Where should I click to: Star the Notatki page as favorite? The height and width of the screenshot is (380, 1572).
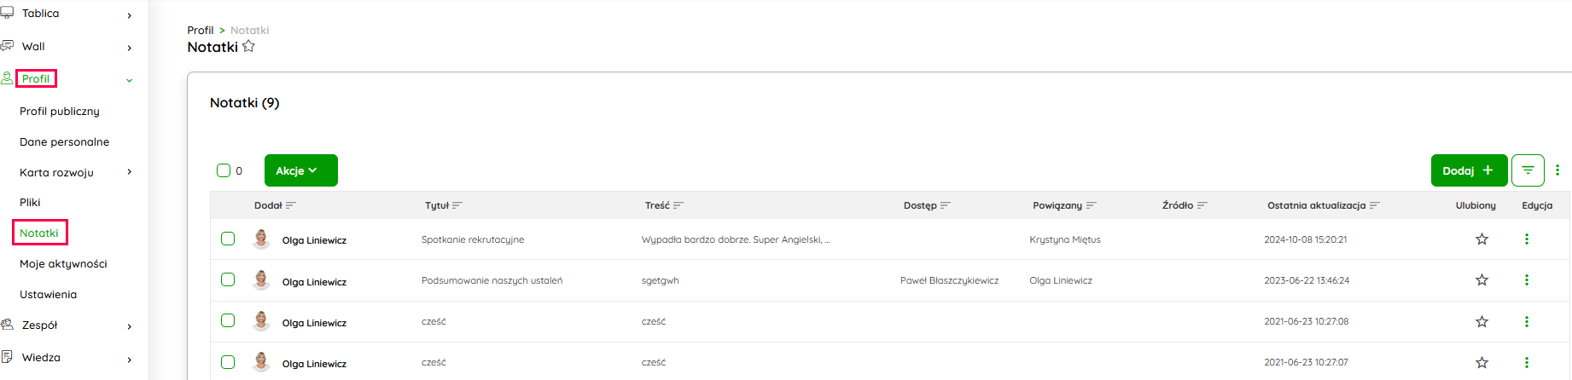248,47
